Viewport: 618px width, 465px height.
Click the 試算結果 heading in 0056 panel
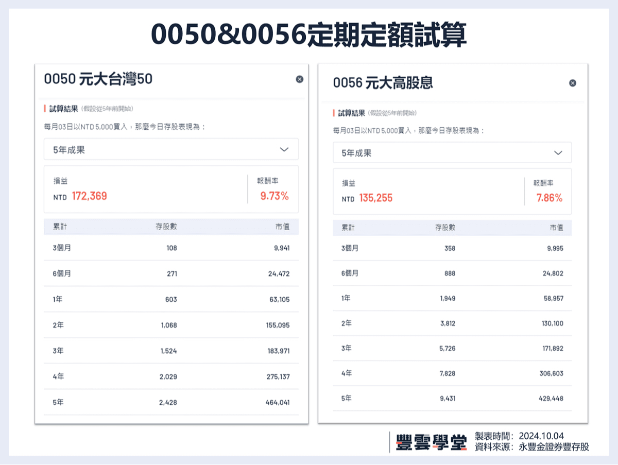[x=352, y=113]
